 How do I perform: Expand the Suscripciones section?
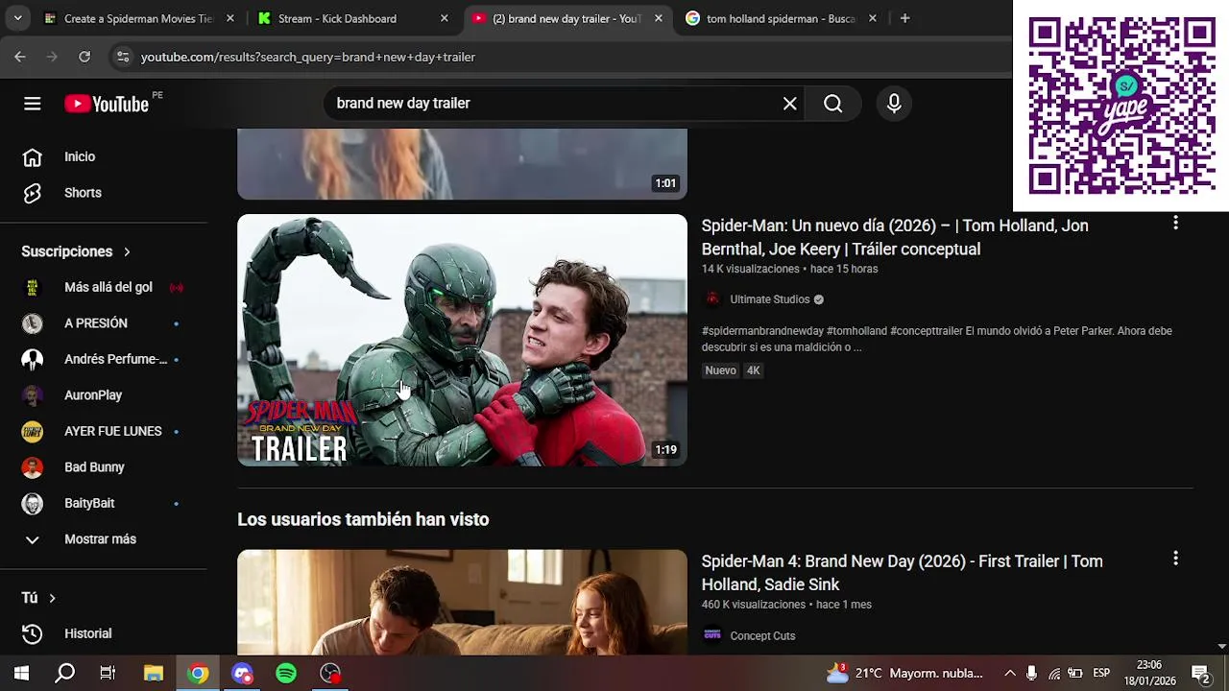(76, 251)
